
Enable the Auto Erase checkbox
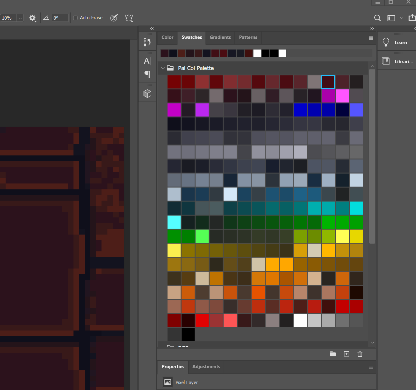click(x=75, y=18)
